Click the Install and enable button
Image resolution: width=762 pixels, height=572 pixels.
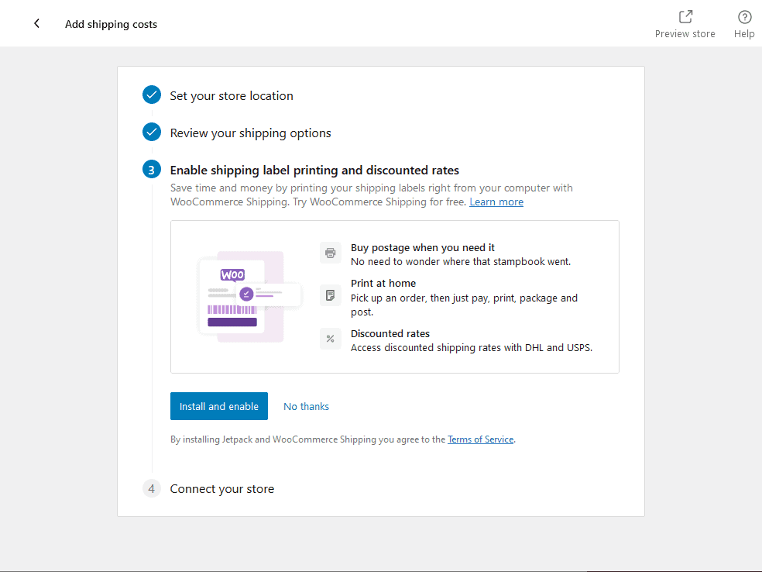click(218, 406)
